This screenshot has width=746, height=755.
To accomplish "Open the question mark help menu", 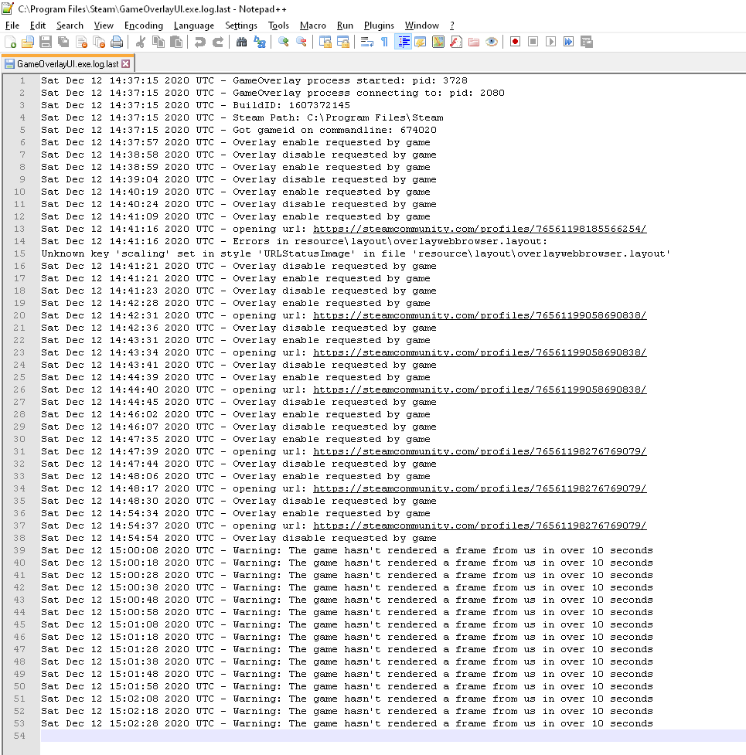I will pyautogui.click(x=452, y=26).
